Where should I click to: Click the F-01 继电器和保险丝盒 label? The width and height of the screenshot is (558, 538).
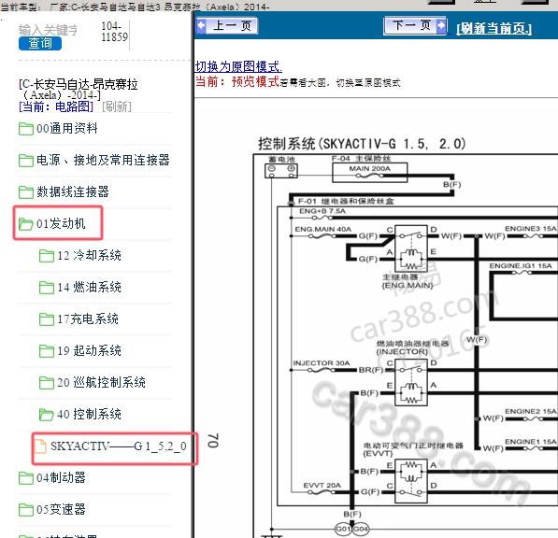pos(346,201)
